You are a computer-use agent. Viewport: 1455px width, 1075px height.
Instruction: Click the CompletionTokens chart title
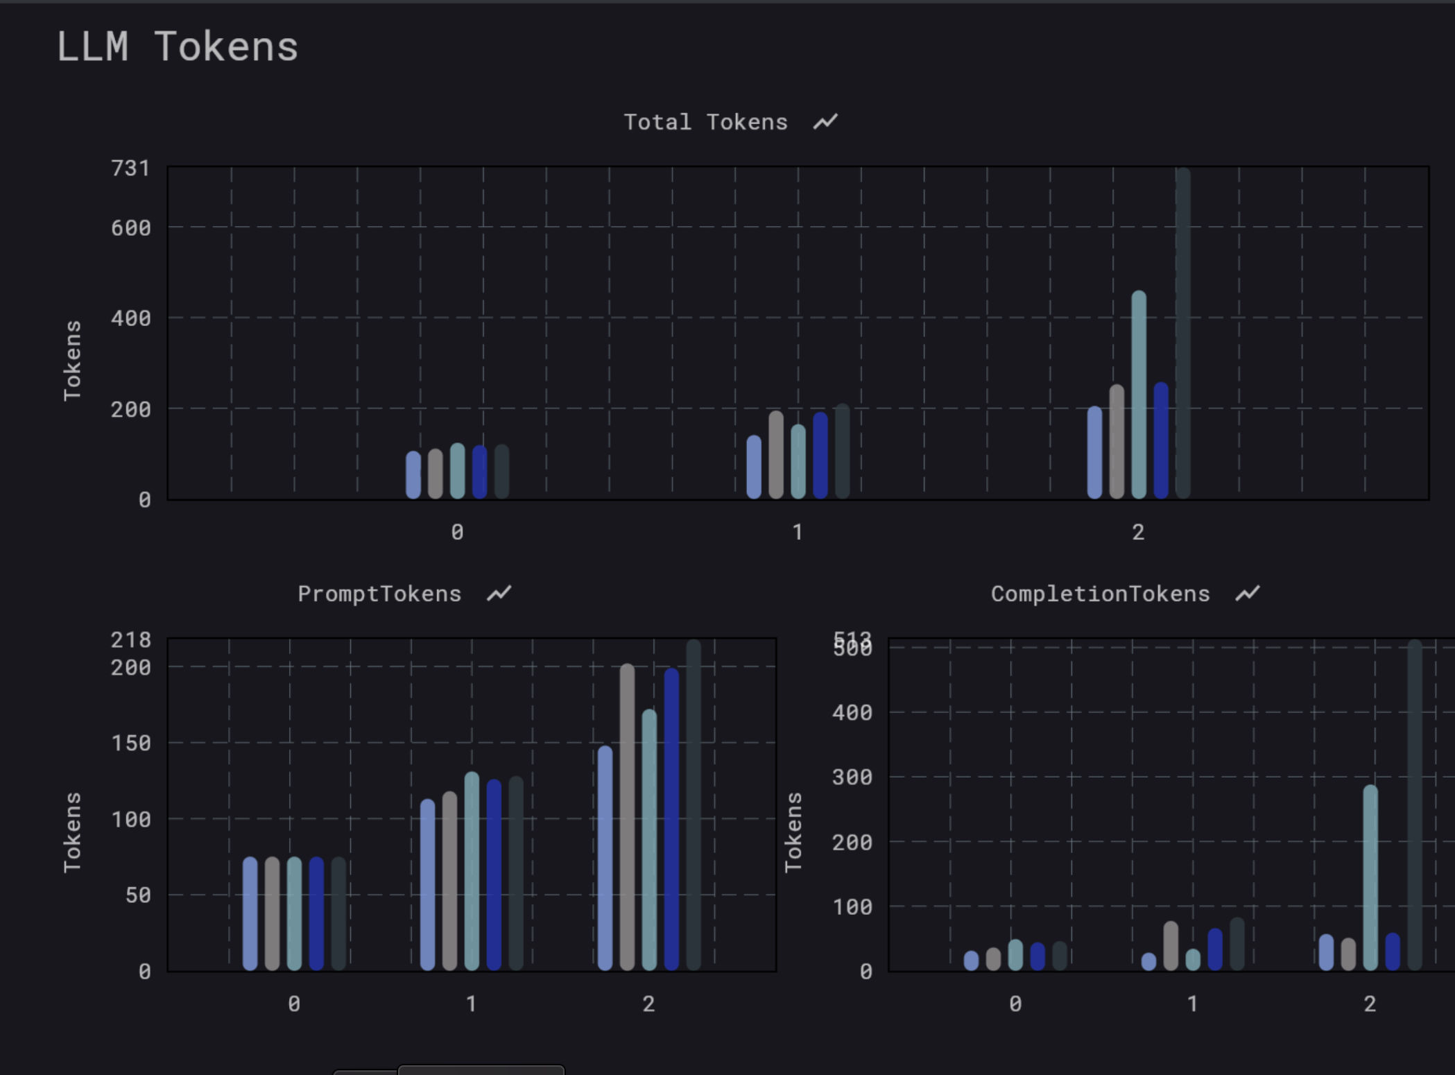(x=1100, y=594)
